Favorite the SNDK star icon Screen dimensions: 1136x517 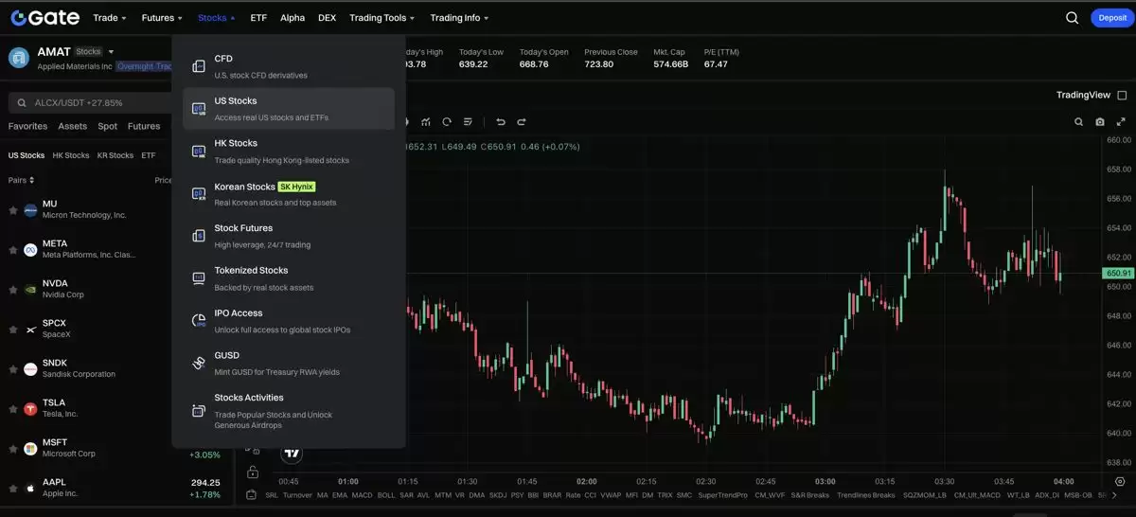coord(13,369)
